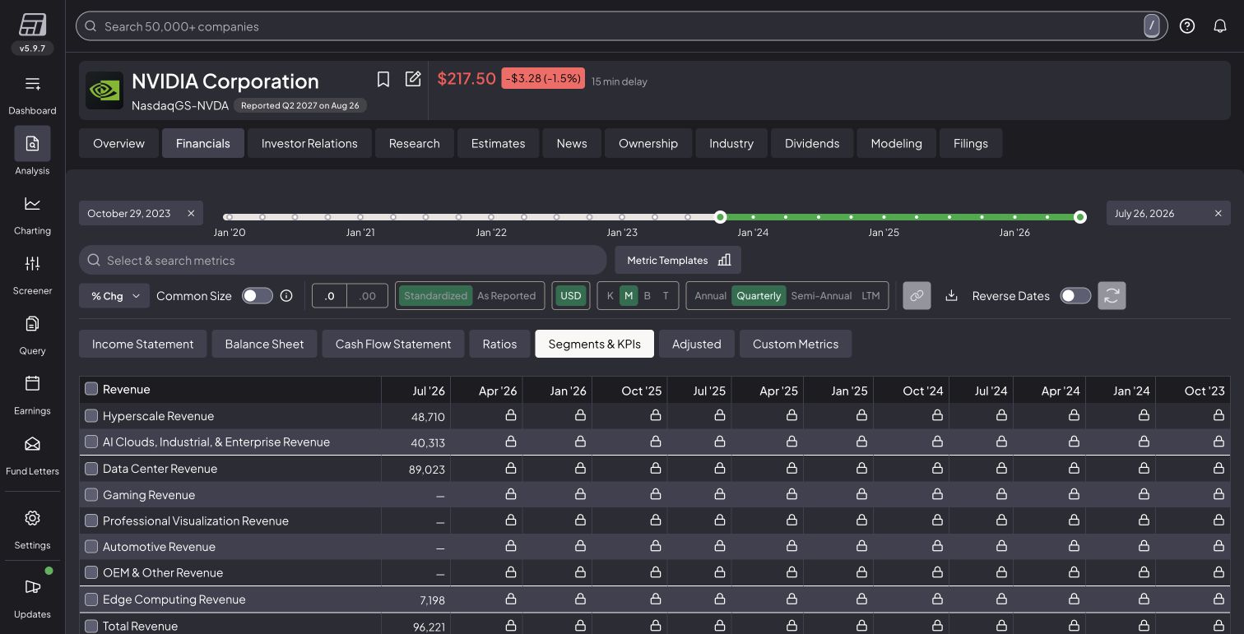Check the OEM & Other Revenue checkbox
1244x634 pixels.
pyautogui.click(x=91, y=572)
